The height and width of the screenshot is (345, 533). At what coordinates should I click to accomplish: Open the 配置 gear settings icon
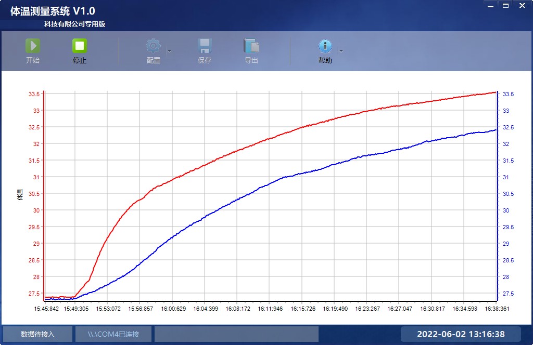coord(154,45)
